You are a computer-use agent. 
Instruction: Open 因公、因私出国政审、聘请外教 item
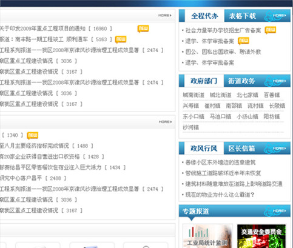(223, 52)
